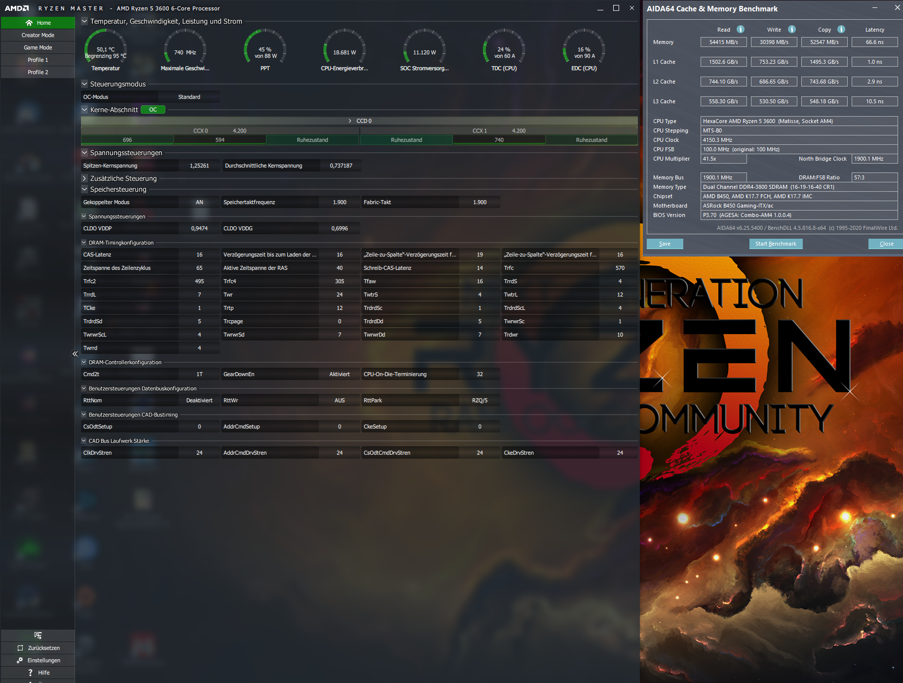Image resolution: width=903 pixels, height=683 pixels.
Task: Collapse the Steuerungsmodus section
Action: pyautogui.click(x=84, y=84)
